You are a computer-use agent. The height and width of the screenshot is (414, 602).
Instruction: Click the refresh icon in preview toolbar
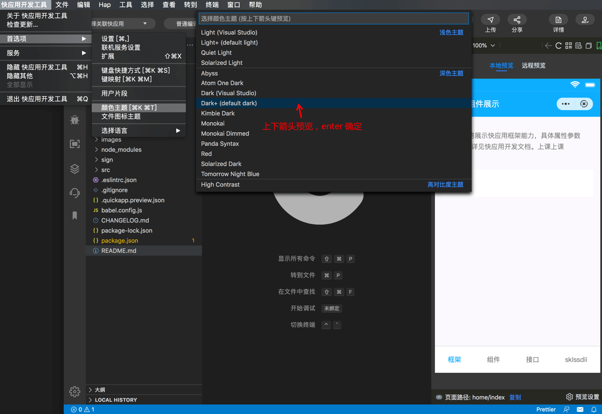point(558,45)
